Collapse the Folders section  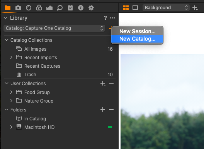point(7,110)
